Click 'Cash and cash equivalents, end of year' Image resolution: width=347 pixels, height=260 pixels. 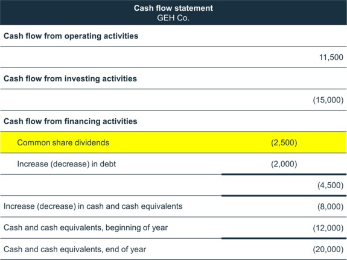click(x=75, y=249)
